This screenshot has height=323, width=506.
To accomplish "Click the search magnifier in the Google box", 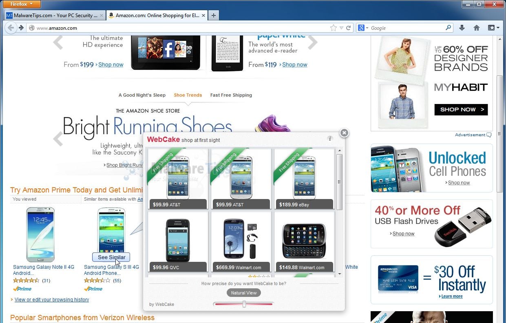I will [x=448, y=28].
